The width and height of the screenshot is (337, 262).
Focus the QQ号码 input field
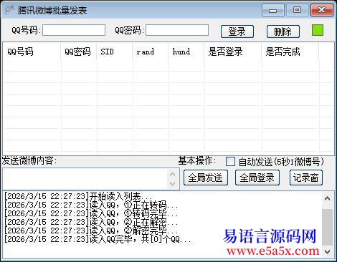[74, 30]
